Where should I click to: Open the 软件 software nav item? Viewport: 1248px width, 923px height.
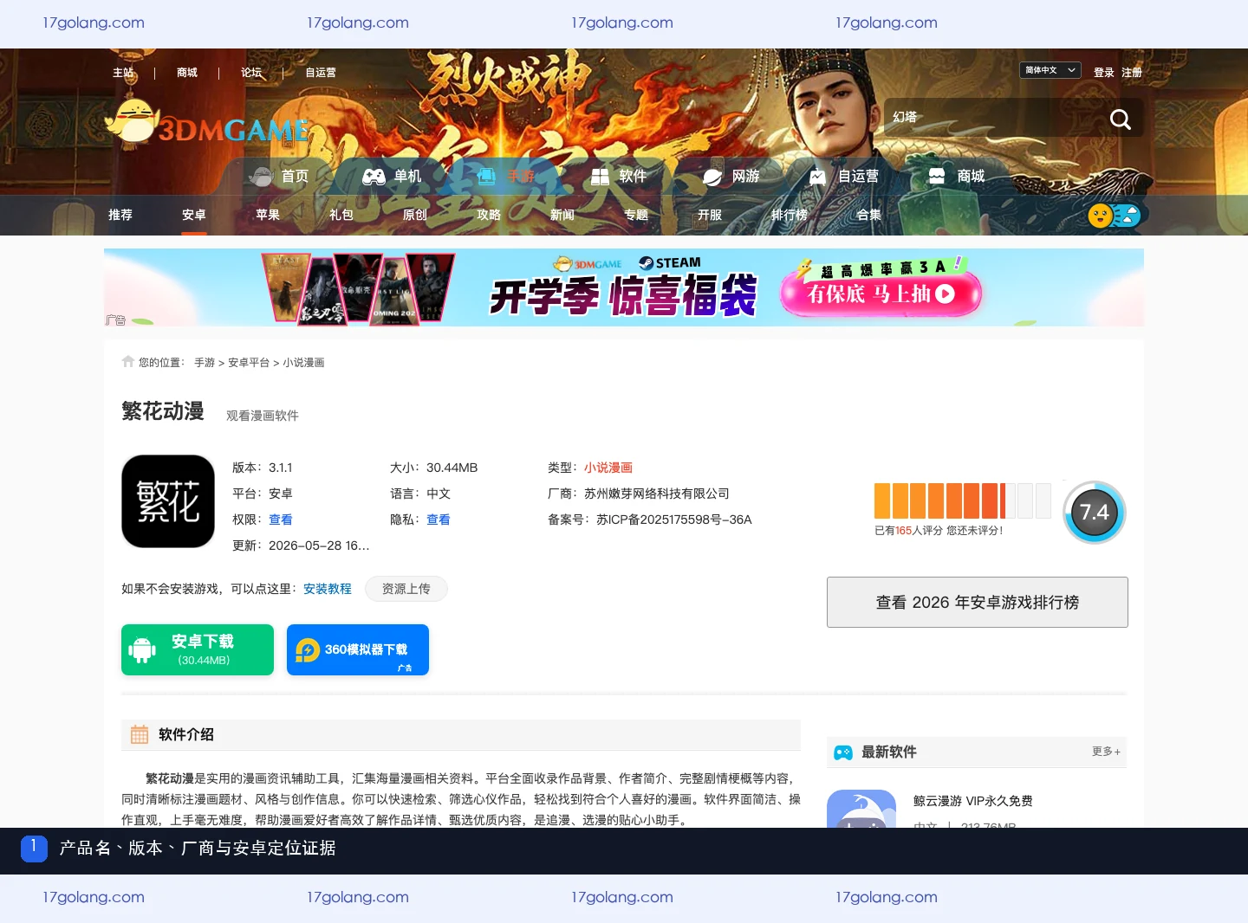click(619, 176)
